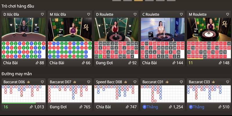Image resolution: width=232 pixels, height=116 pixels.
Task: Select the first carousel page indicator
Action: 116,1
